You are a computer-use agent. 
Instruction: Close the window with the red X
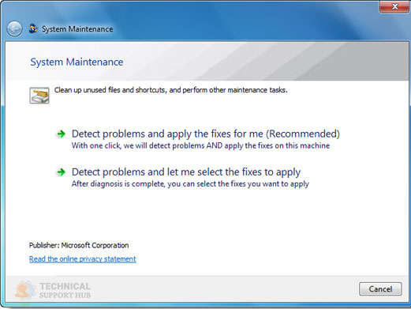point(394,6)
